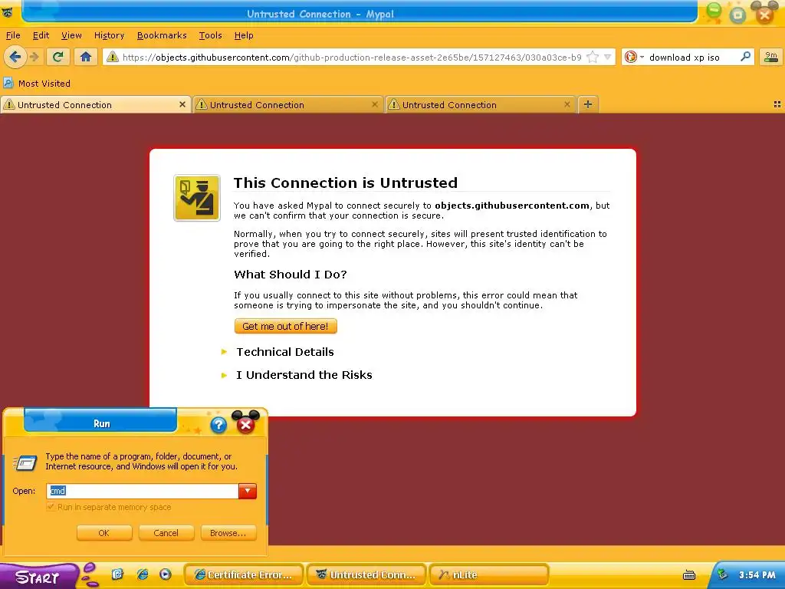Click the Run dialog program icon
Viewport: 785px width, 589px height.
pyautogui.click(x=25, y=462)
